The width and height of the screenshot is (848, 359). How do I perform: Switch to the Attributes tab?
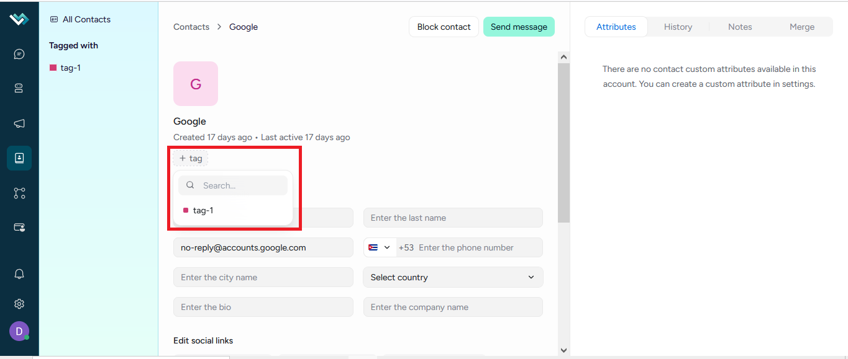point(616,27)
